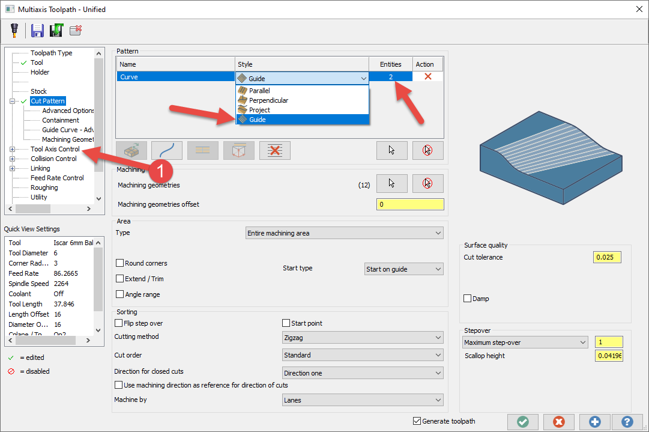Click the green checkmark OK button
The height and width of the screenshot is (432, 649).
coord(523,422)
